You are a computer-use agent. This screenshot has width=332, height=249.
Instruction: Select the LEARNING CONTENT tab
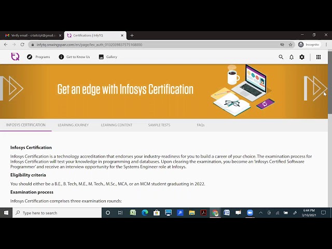[117, 125]
